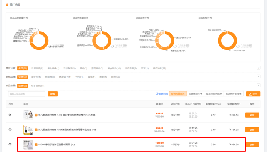Click the 商品品类销量分布 donut chart

click(x=39, y=41)
